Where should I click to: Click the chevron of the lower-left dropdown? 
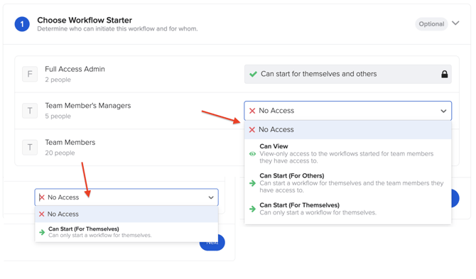click(211, 198)
